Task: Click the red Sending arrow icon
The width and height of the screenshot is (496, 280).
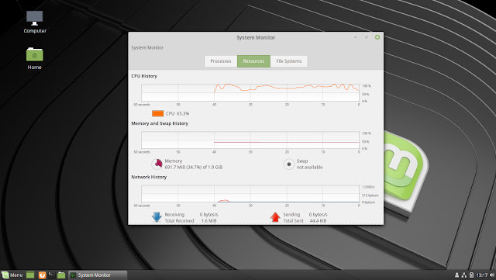Action: (x=275, y=217)
